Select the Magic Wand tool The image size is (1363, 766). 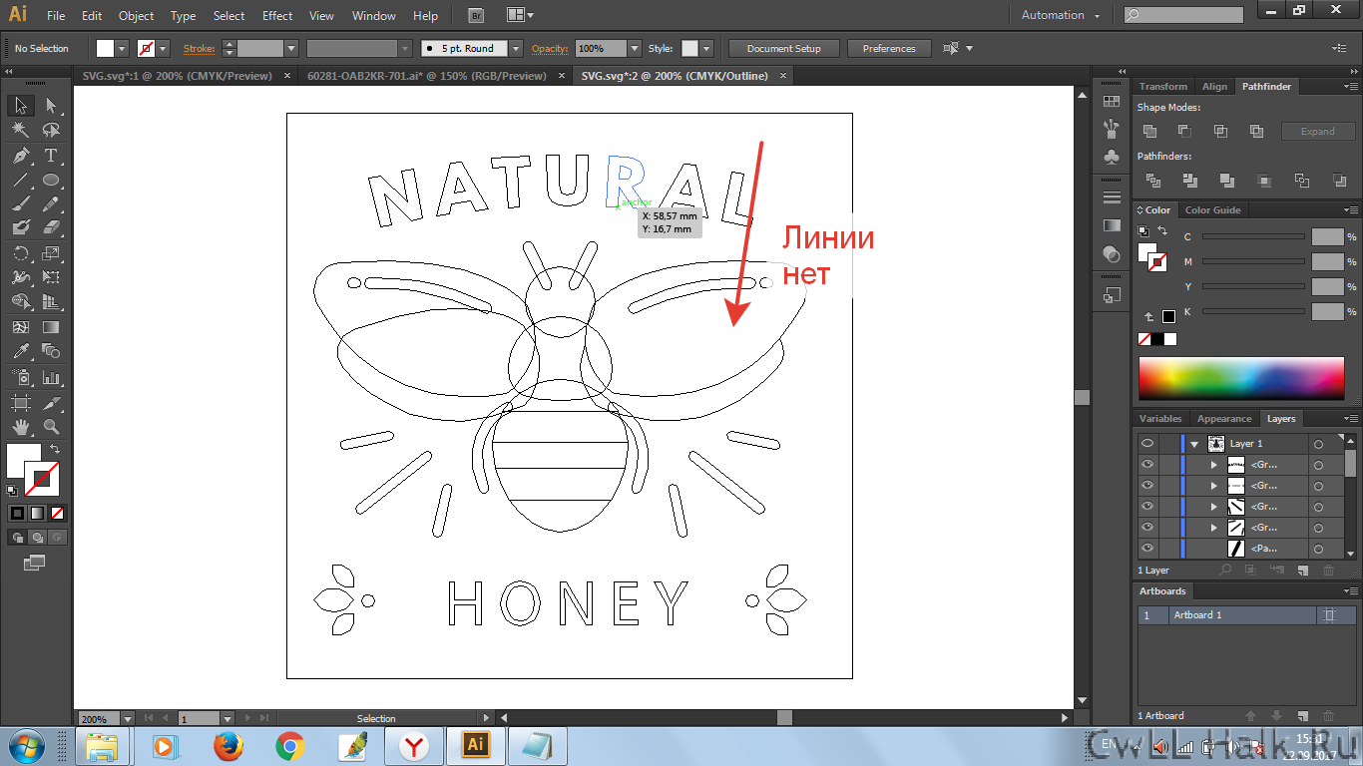20,131
